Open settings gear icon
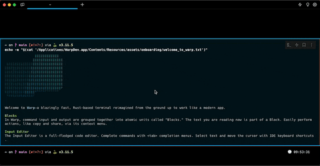 coord(315,4)
